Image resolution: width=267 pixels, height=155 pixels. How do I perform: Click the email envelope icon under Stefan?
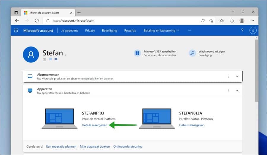44,59
